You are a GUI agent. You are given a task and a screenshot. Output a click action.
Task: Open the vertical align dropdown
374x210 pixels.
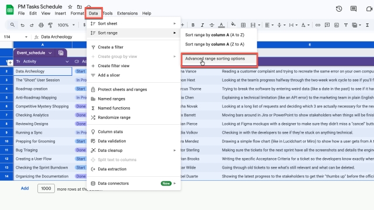(281, 25)
